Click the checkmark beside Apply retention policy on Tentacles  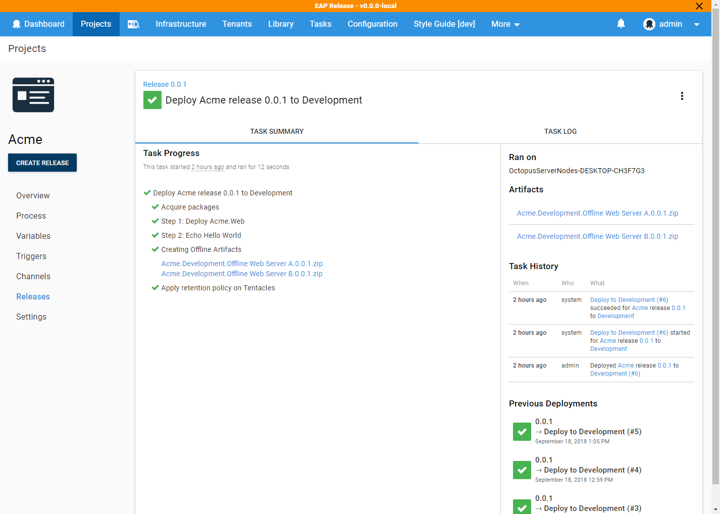(156, 288)
